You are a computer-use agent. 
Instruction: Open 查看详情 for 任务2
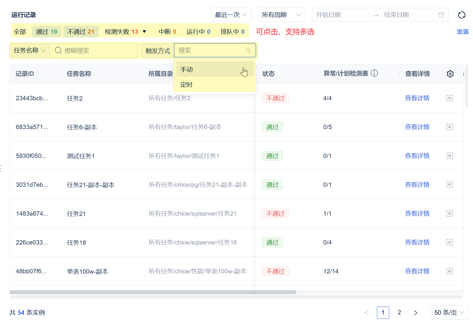pos(417,98)
